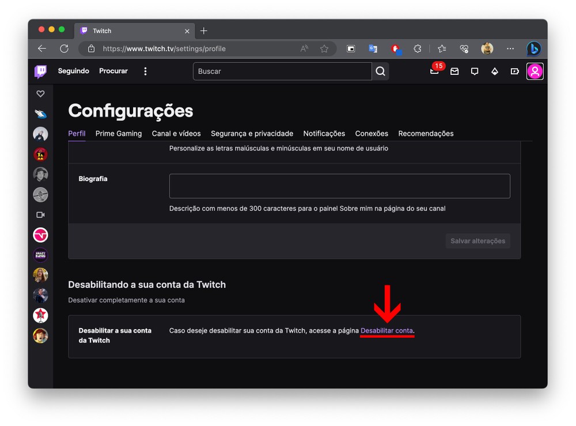Open the browser three-dot settings menu

[x=510, y=48]
